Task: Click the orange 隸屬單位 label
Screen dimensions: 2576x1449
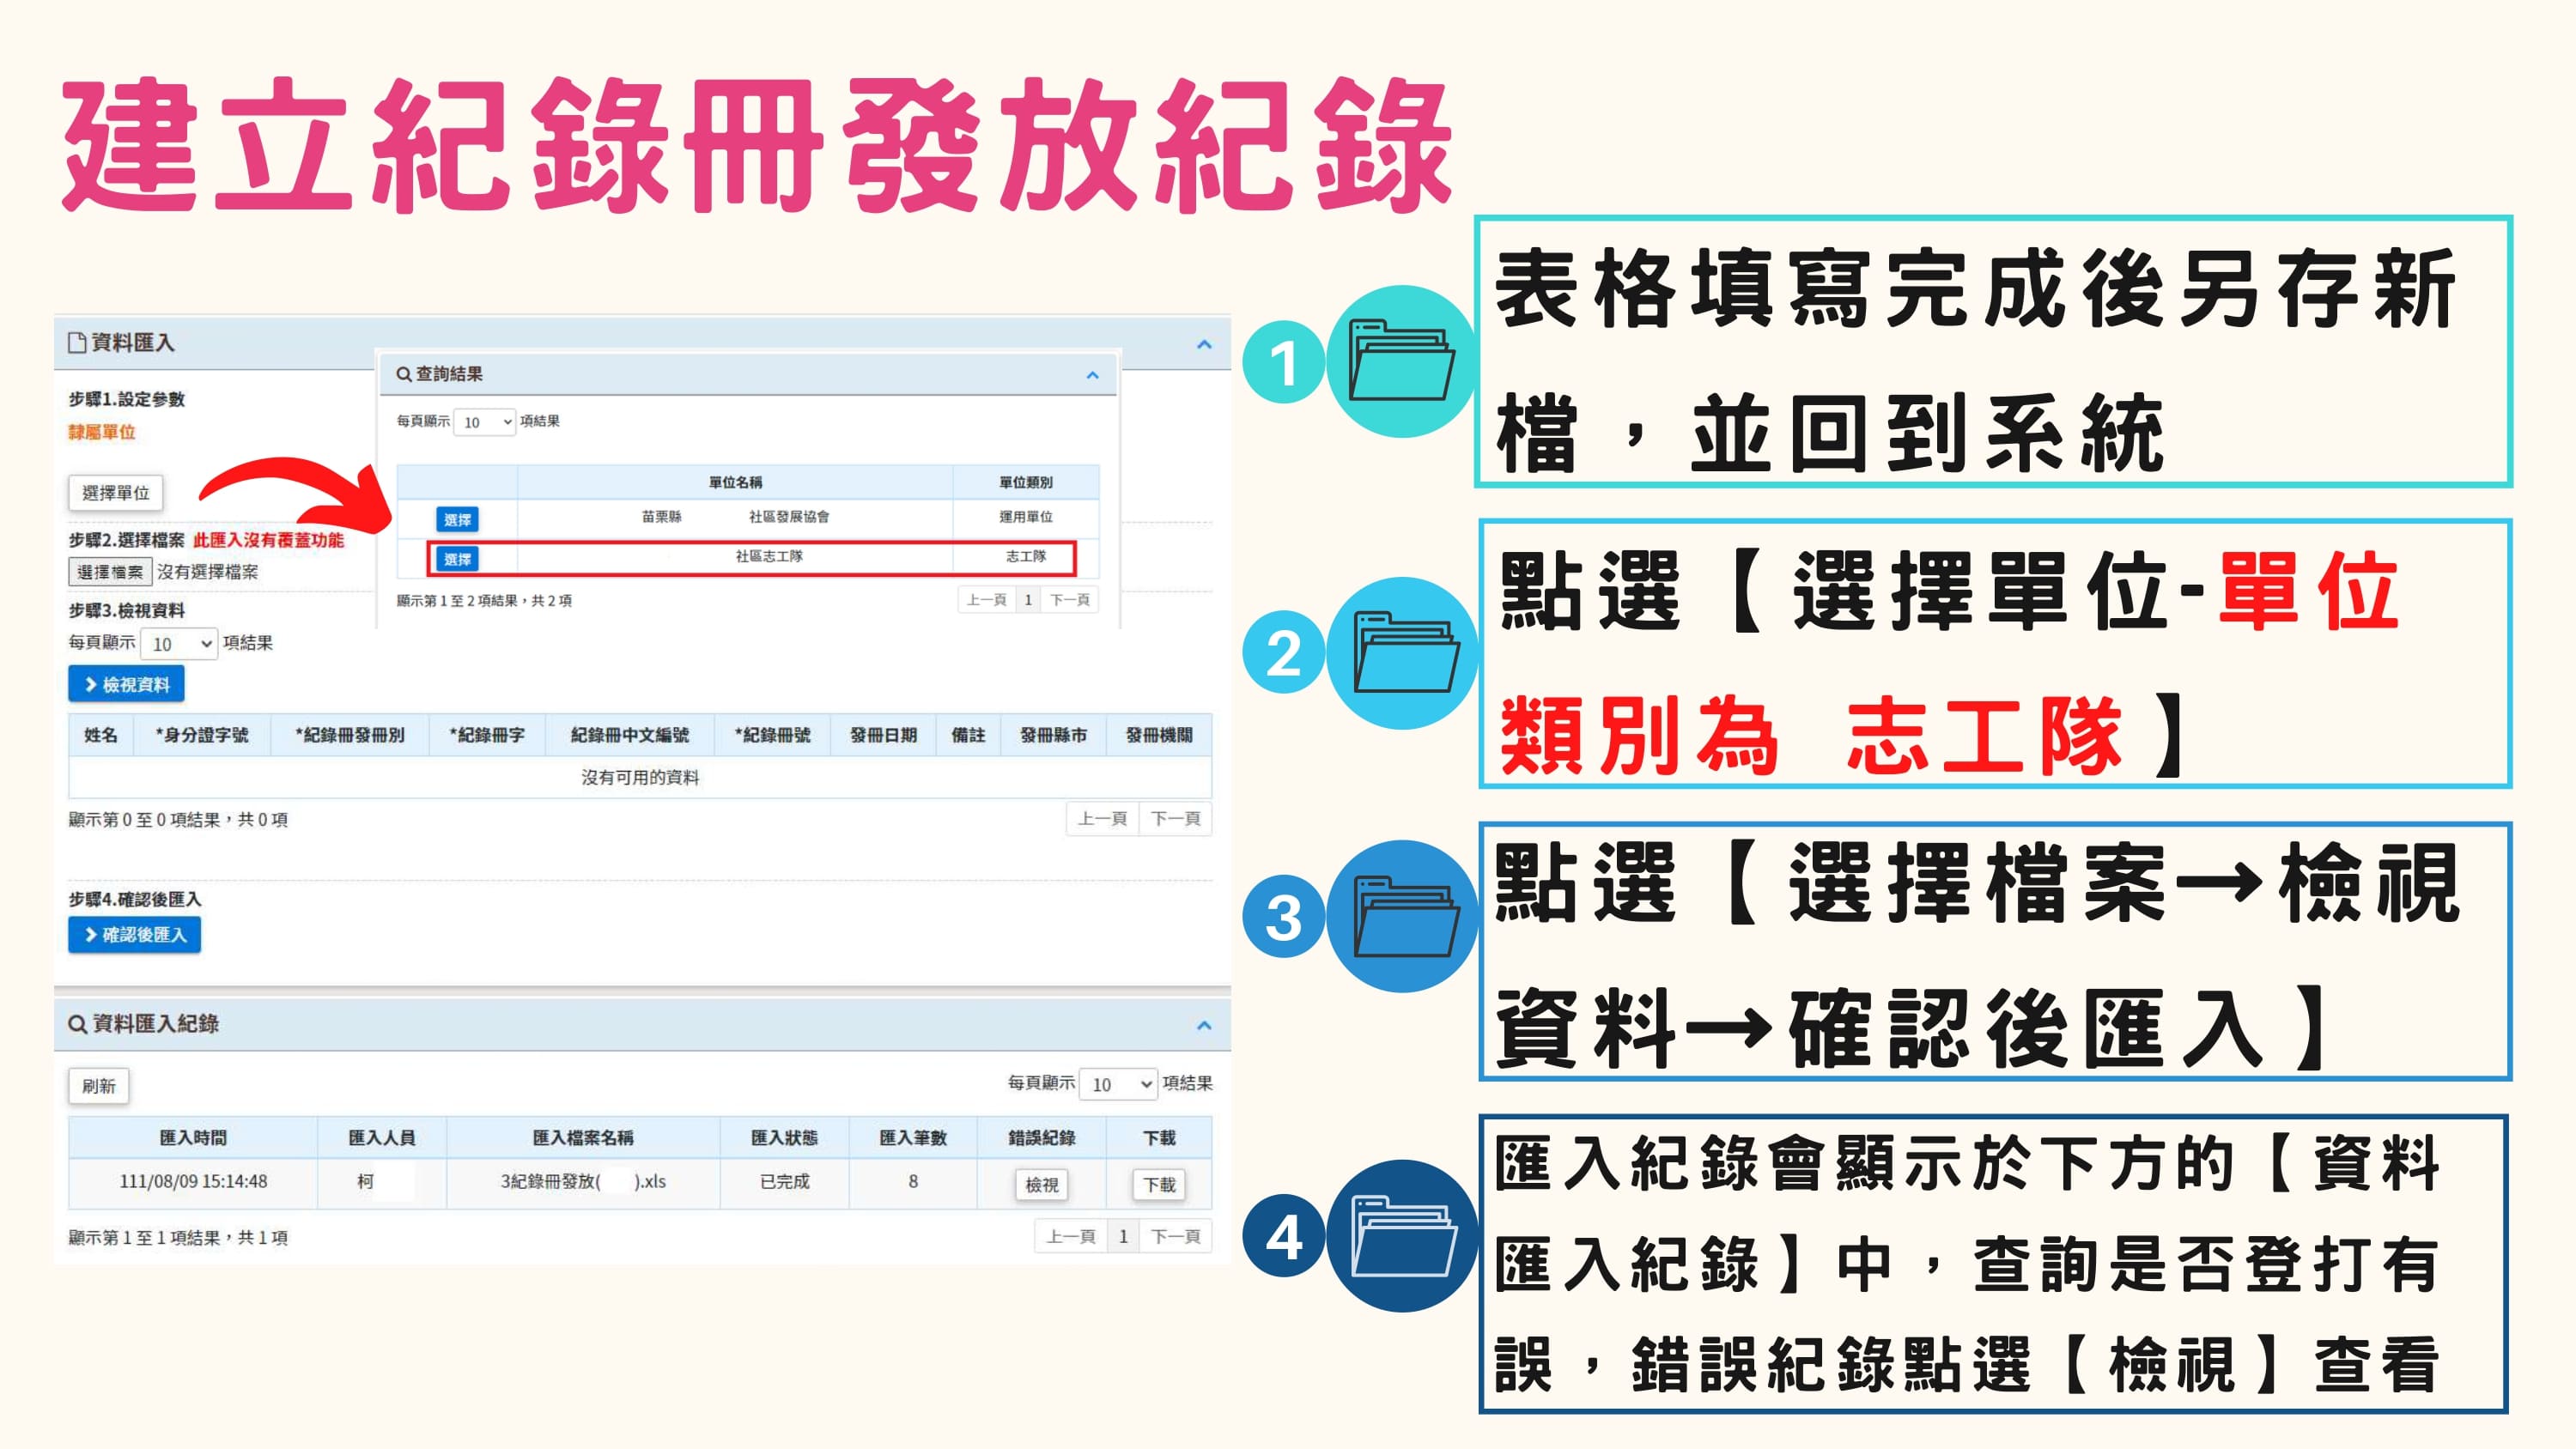Action: click(x=101, y=432)
